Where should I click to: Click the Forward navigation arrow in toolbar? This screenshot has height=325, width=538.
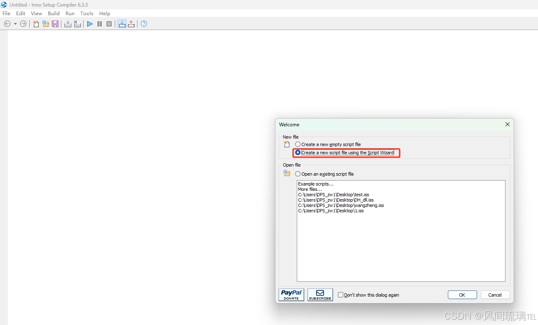click(x=23, y=24)
